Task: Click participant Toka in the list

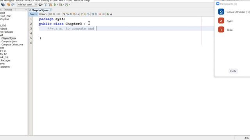Action: click(x=229, y=30)
